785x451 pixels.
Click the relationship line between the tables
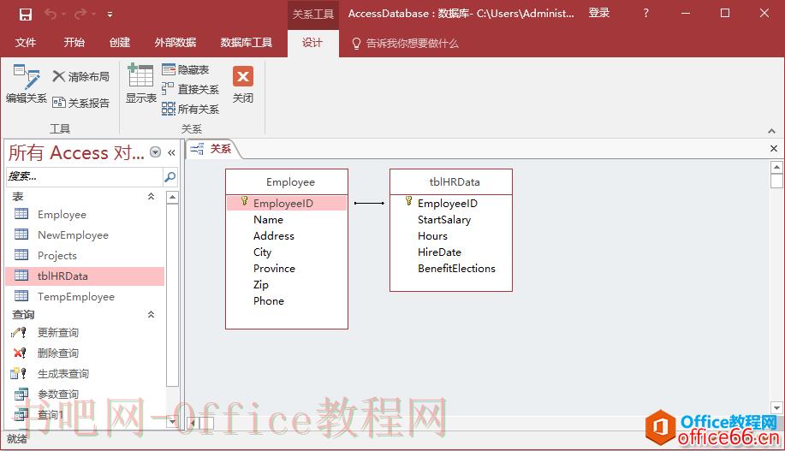click(x=369, y=203)
